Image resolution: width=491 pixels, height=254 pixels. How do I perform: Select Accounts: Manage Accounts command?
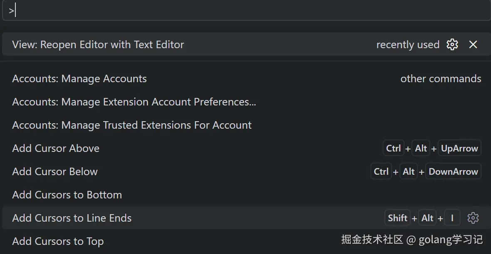click(x=79, y=79)
